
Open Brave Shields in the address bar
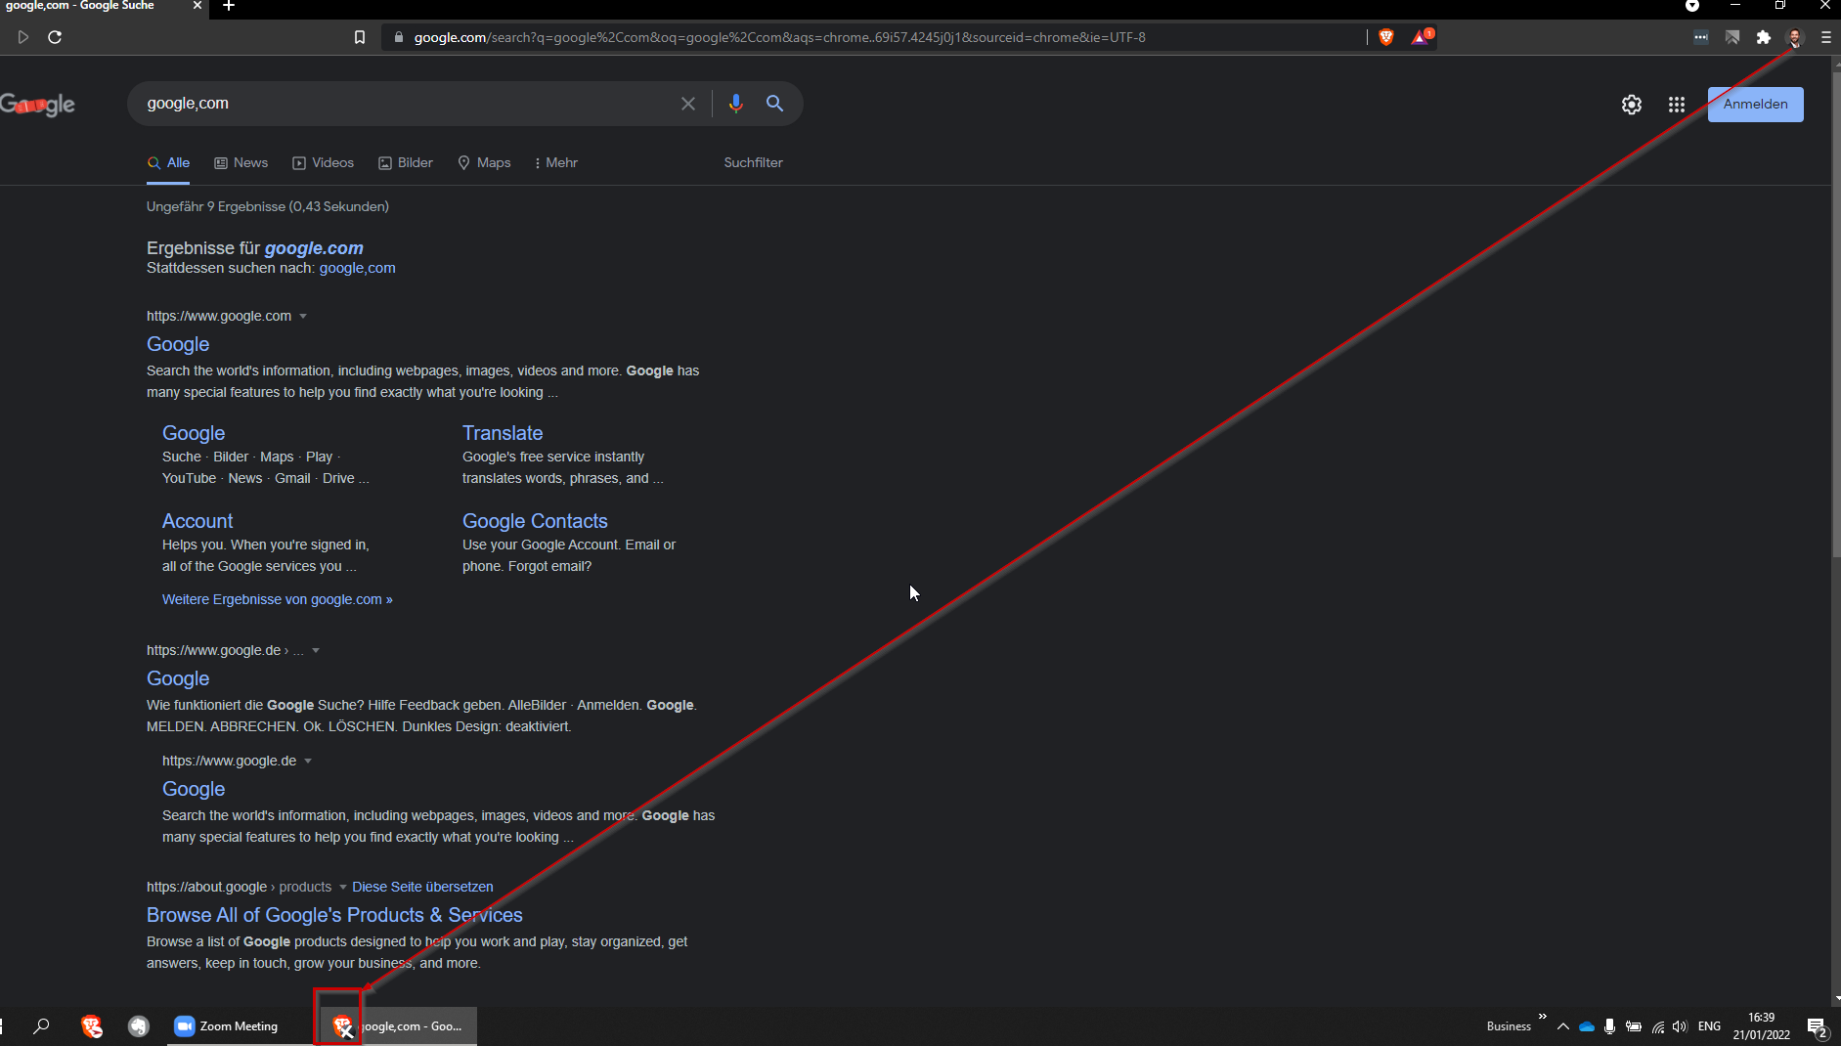1387,37
